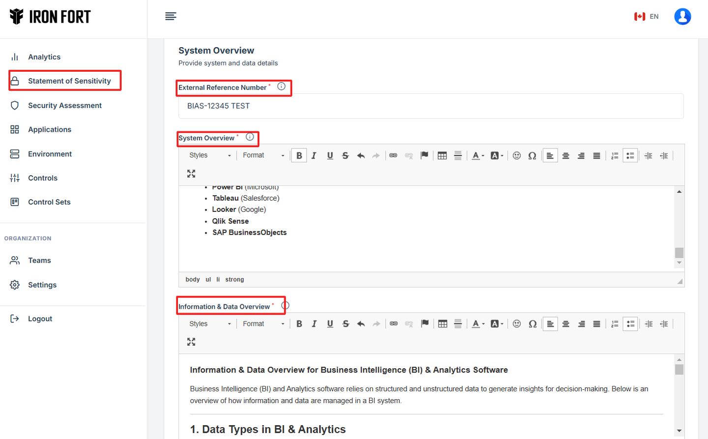This screenshot has height=439, width=708.
Task: Click the info icon beside External Reference Number
Action: tap(281, 87)
